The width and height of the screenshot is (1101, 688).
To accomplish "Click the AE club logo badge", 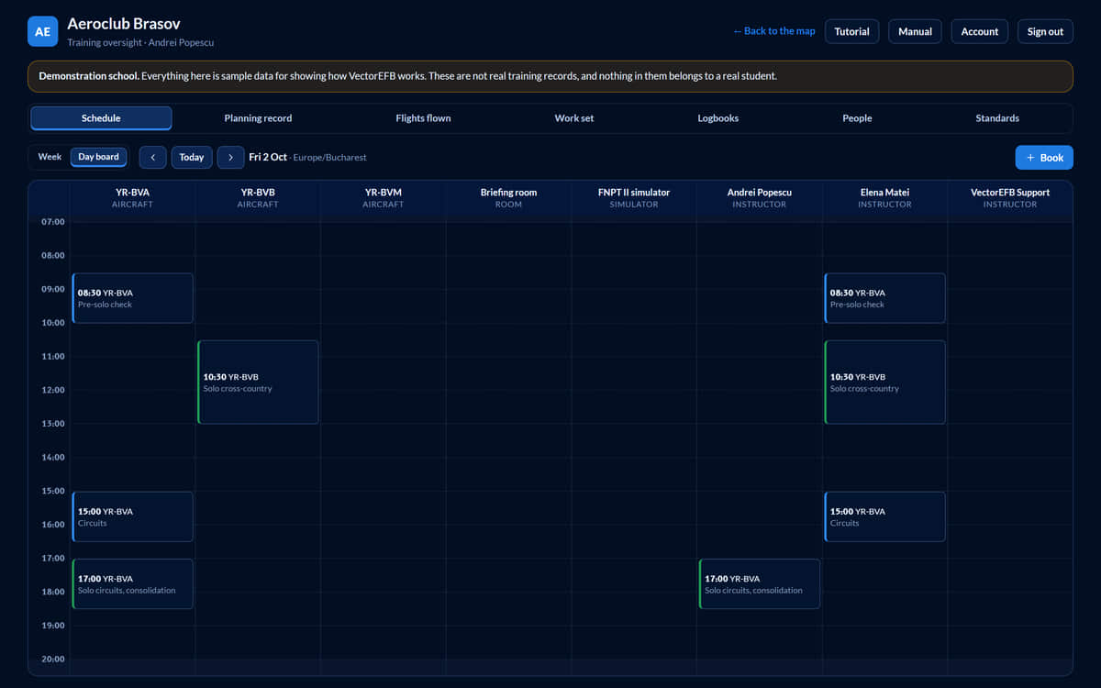I will coord(42,31).
